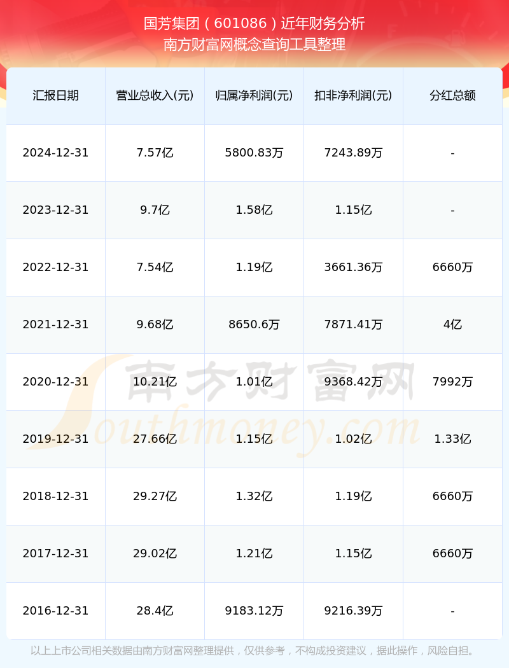
Task: Select dividend total 7992万
Action: pos(453,382)
